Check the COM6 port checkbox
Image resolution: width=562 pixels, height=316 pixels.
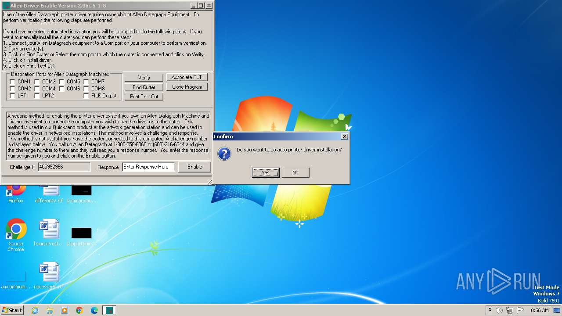click(x=61, y=89)
